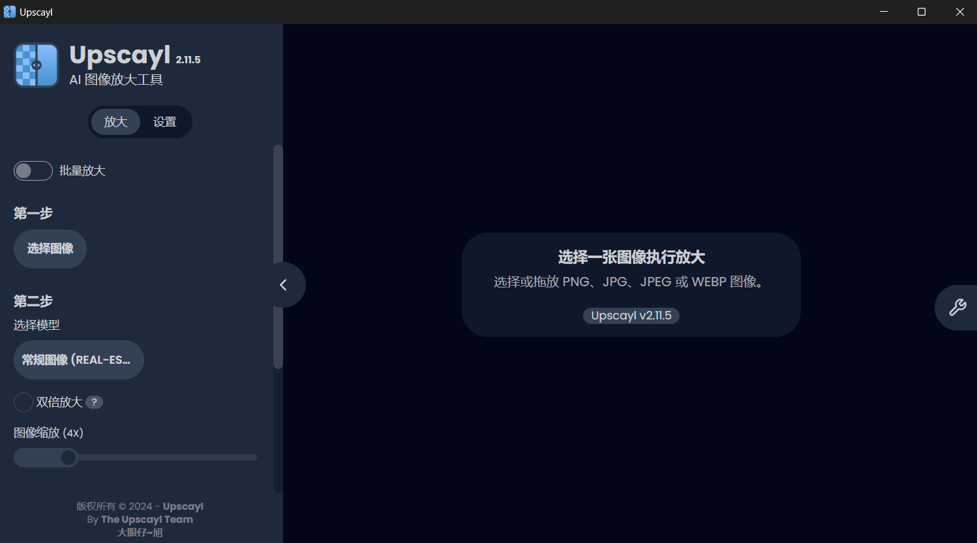Image resolution: width=977 pixels, height=543 pixels.
Task: Click the 选择一张图像执行放大 drop area heading
Action: pyautogui.click(x=631, y=257)
